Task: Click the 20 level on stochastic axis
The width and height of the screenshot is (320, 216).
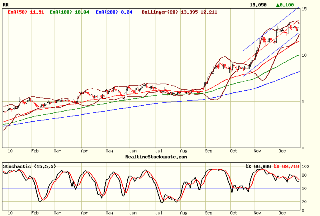Action: [304, 201]
